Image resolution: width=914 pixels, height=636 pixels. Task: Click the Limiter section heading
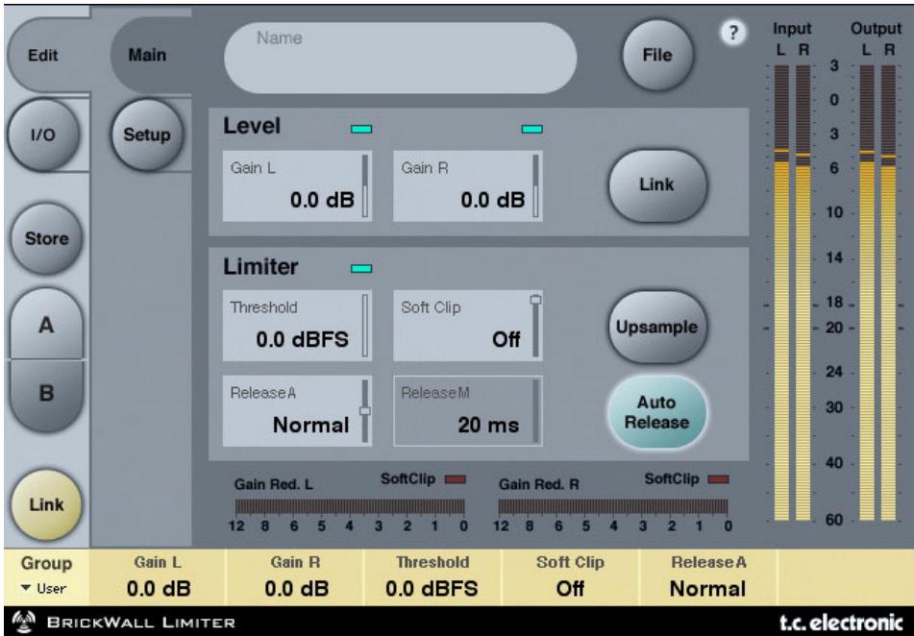[260, 267]
